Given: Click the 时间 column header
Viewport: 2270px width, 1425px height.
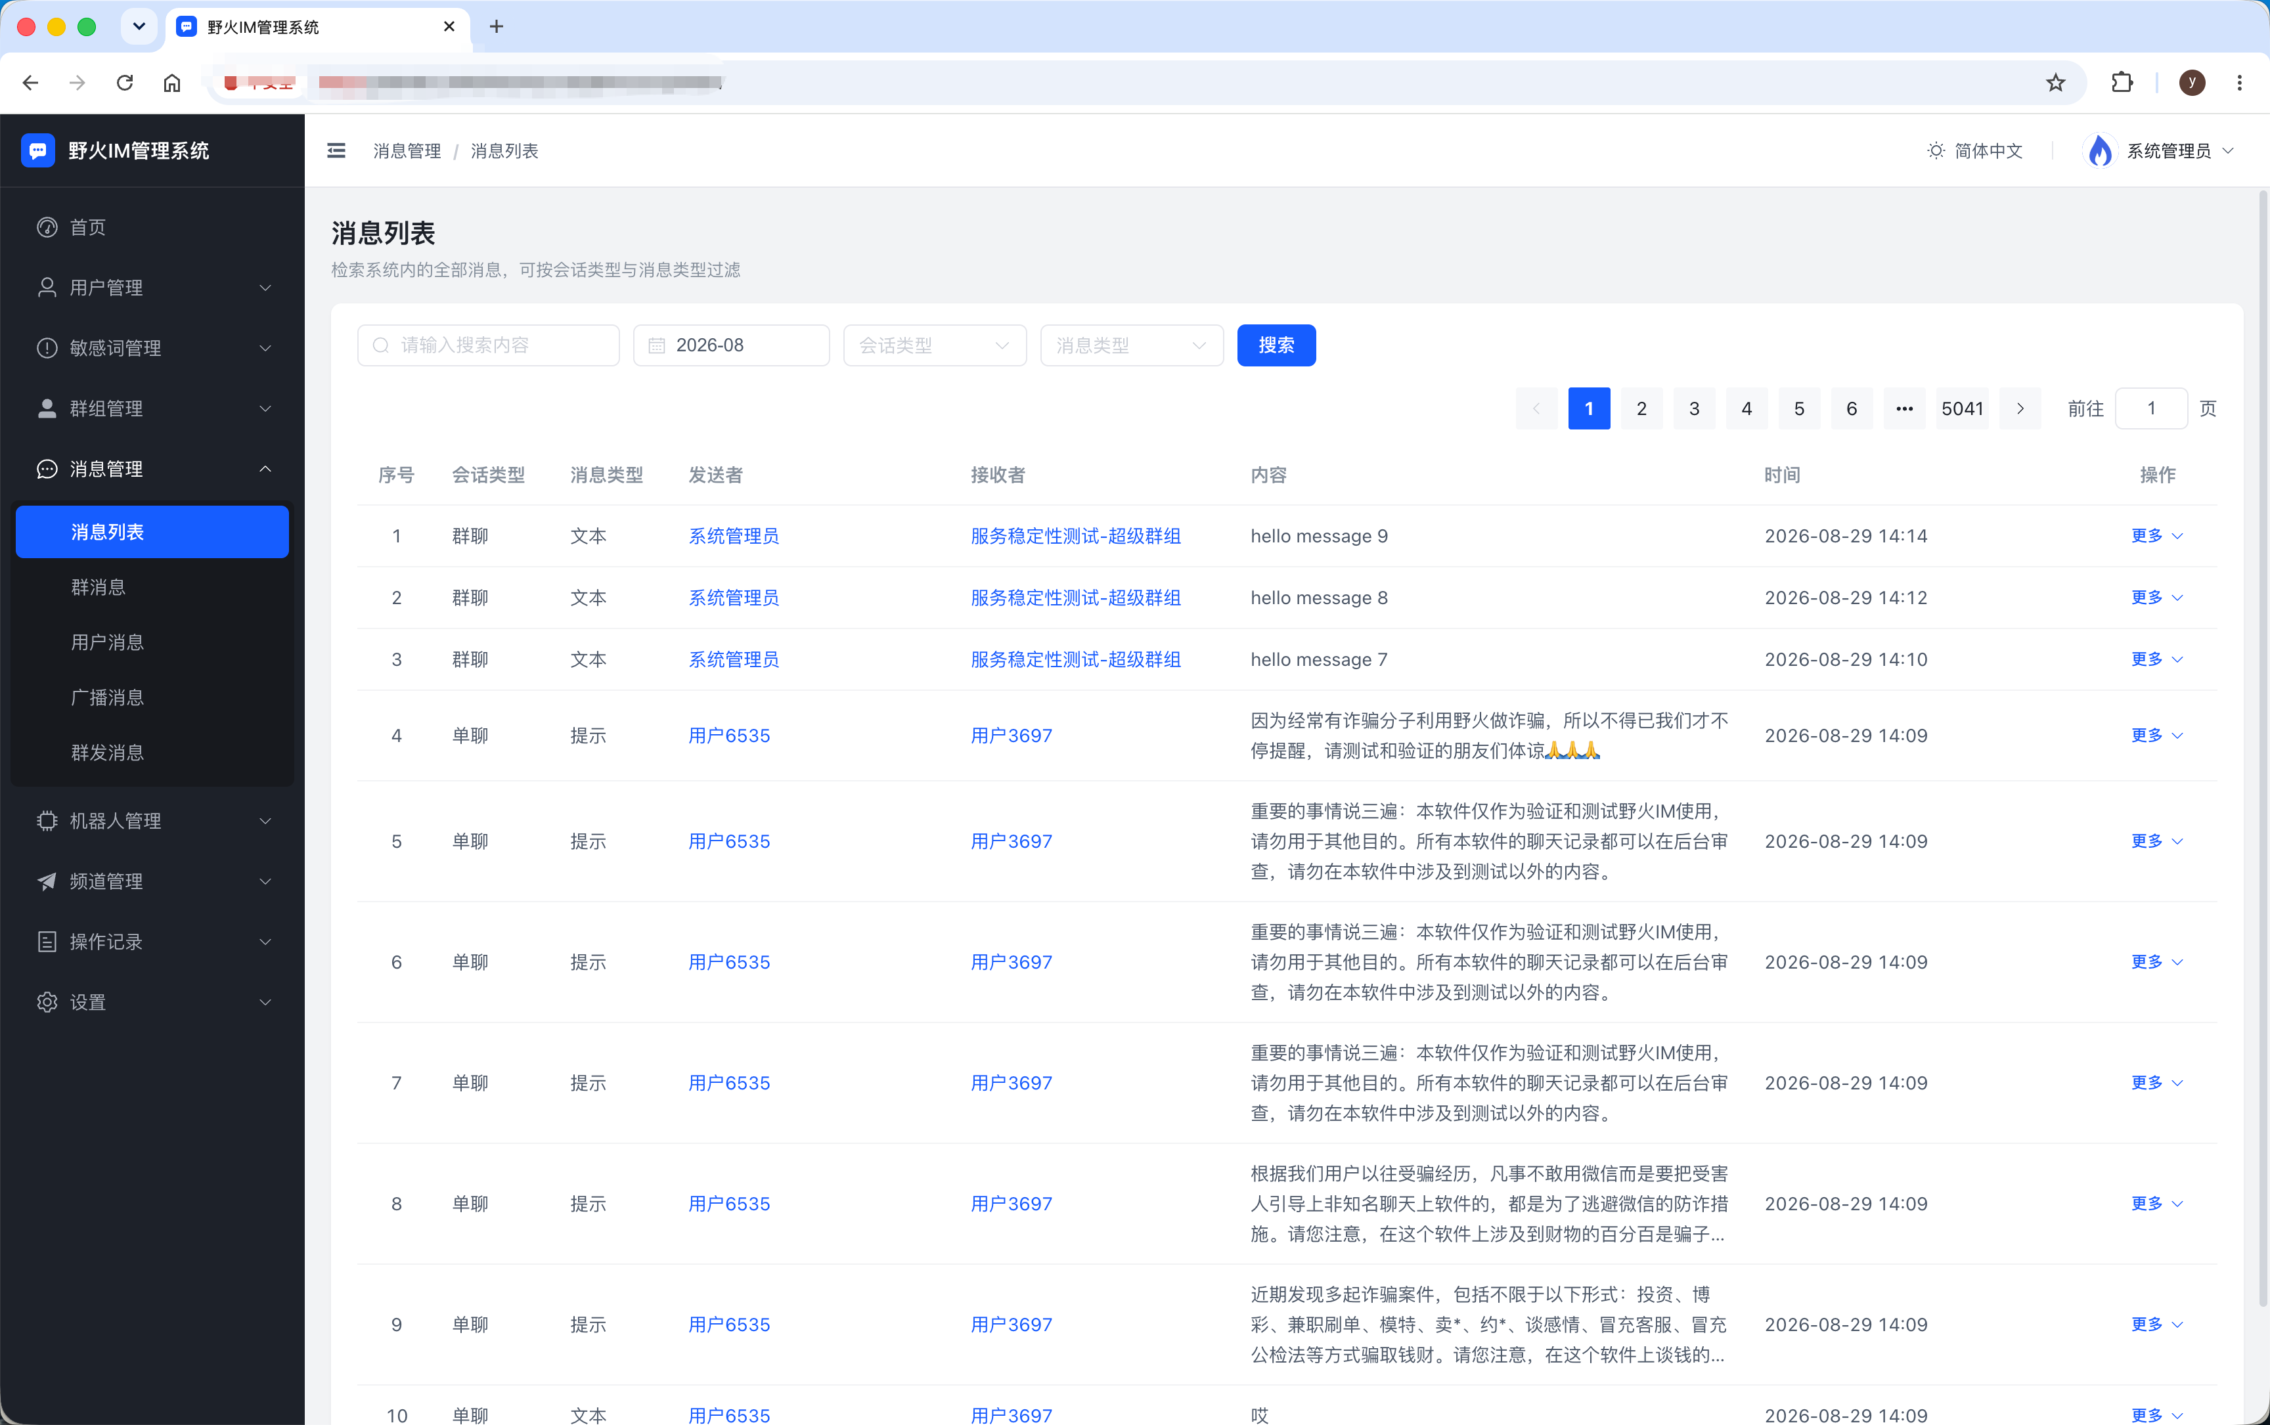Looking at the screenshot, I should tap(1783, 475).
